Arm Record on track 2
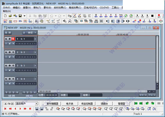Screen dimensions: 165x117 13,52
